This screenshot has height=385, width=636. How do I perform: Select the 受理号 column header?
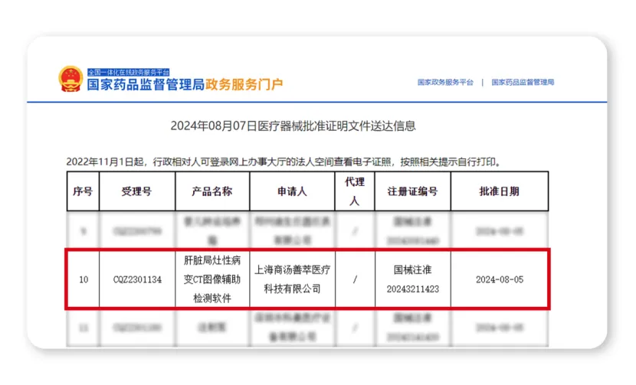click(x=136, y=191)
